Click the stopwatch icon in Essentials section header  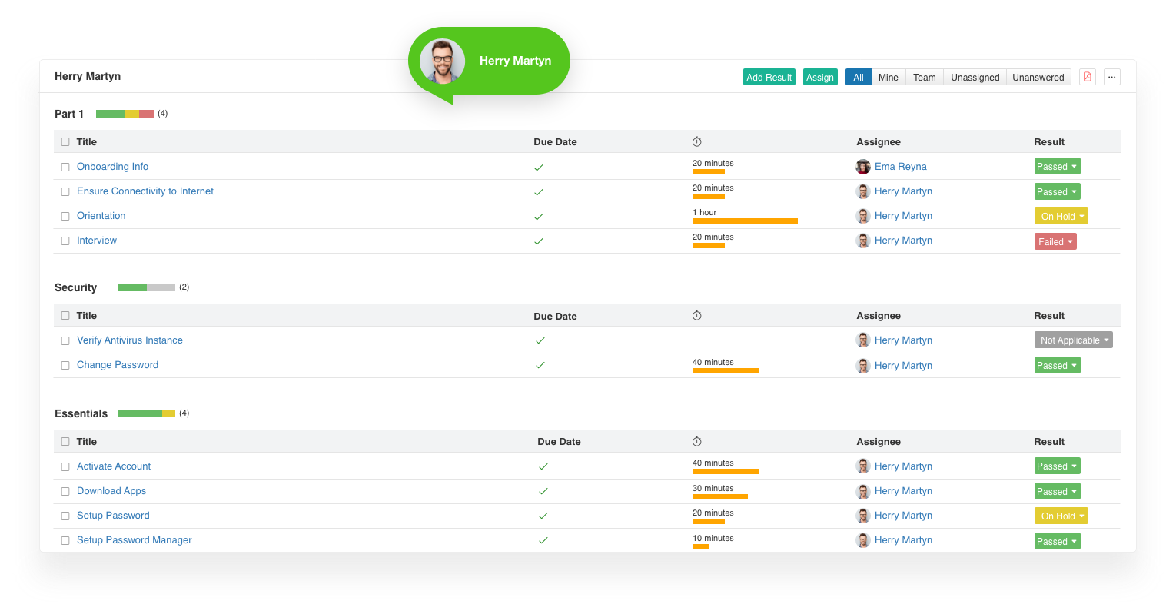tap(696, 441)
